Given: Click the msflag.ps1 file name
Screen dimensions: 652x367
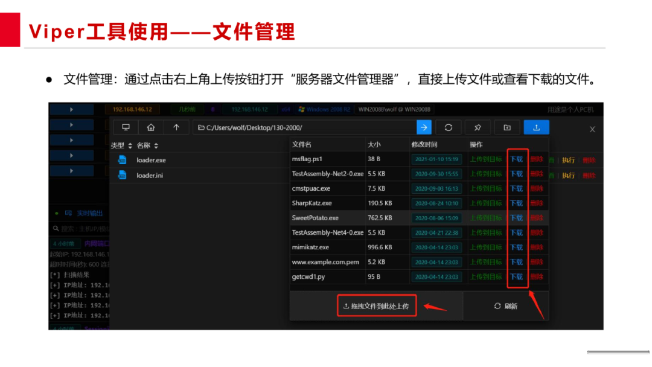Looking at the screenshot, I should [x=307, y=159].
